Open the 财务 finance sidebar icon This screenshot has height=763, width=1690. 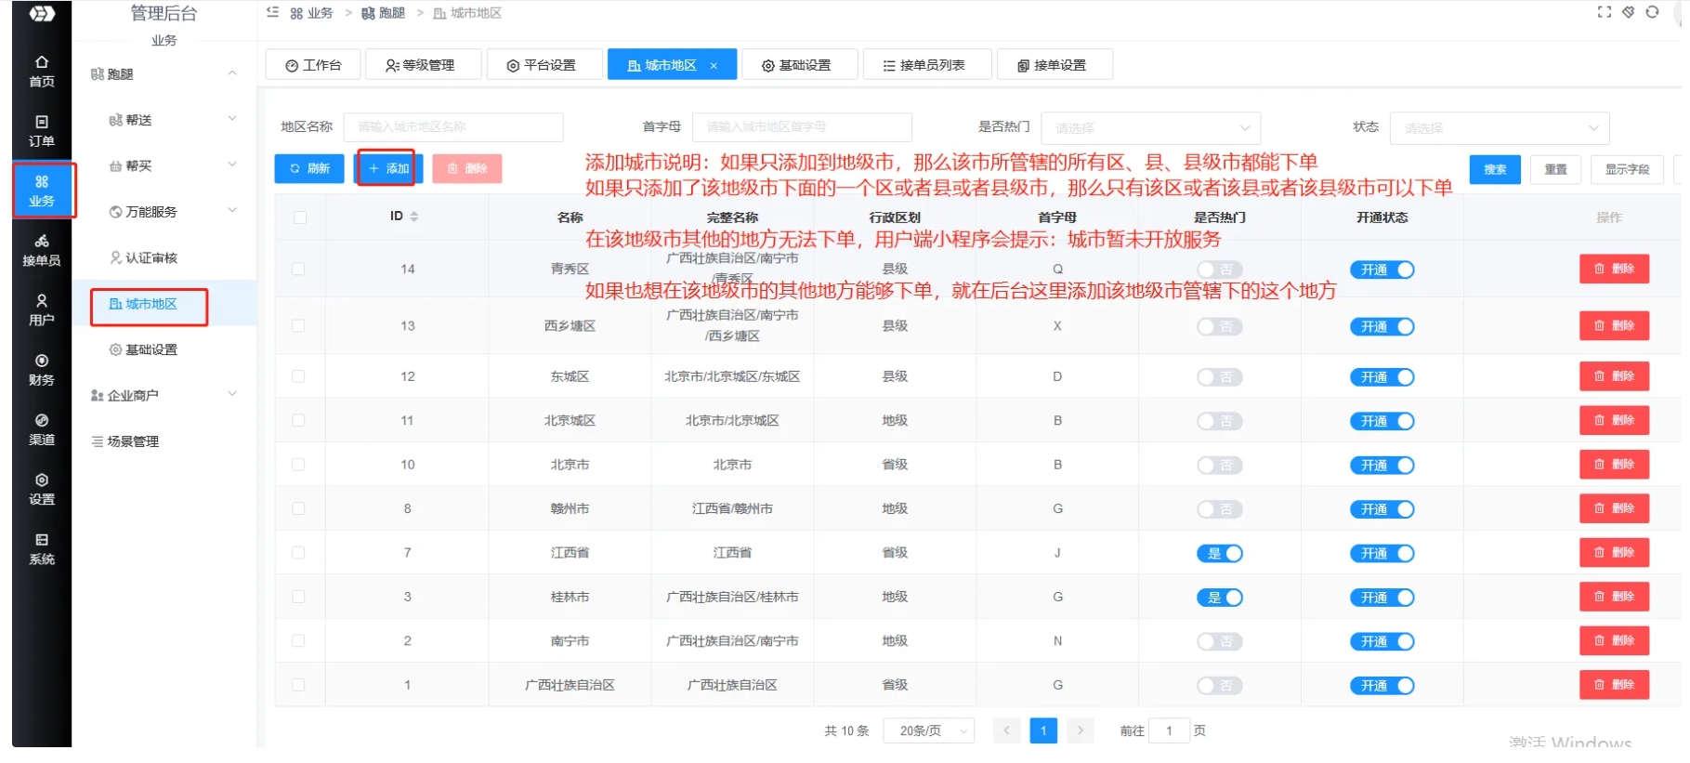click(x=42, y=370)
